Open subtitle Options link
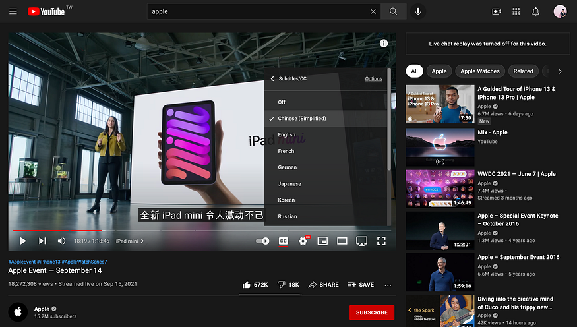The image size is (577, 327). pyautogui.click(x=373, y=78)
